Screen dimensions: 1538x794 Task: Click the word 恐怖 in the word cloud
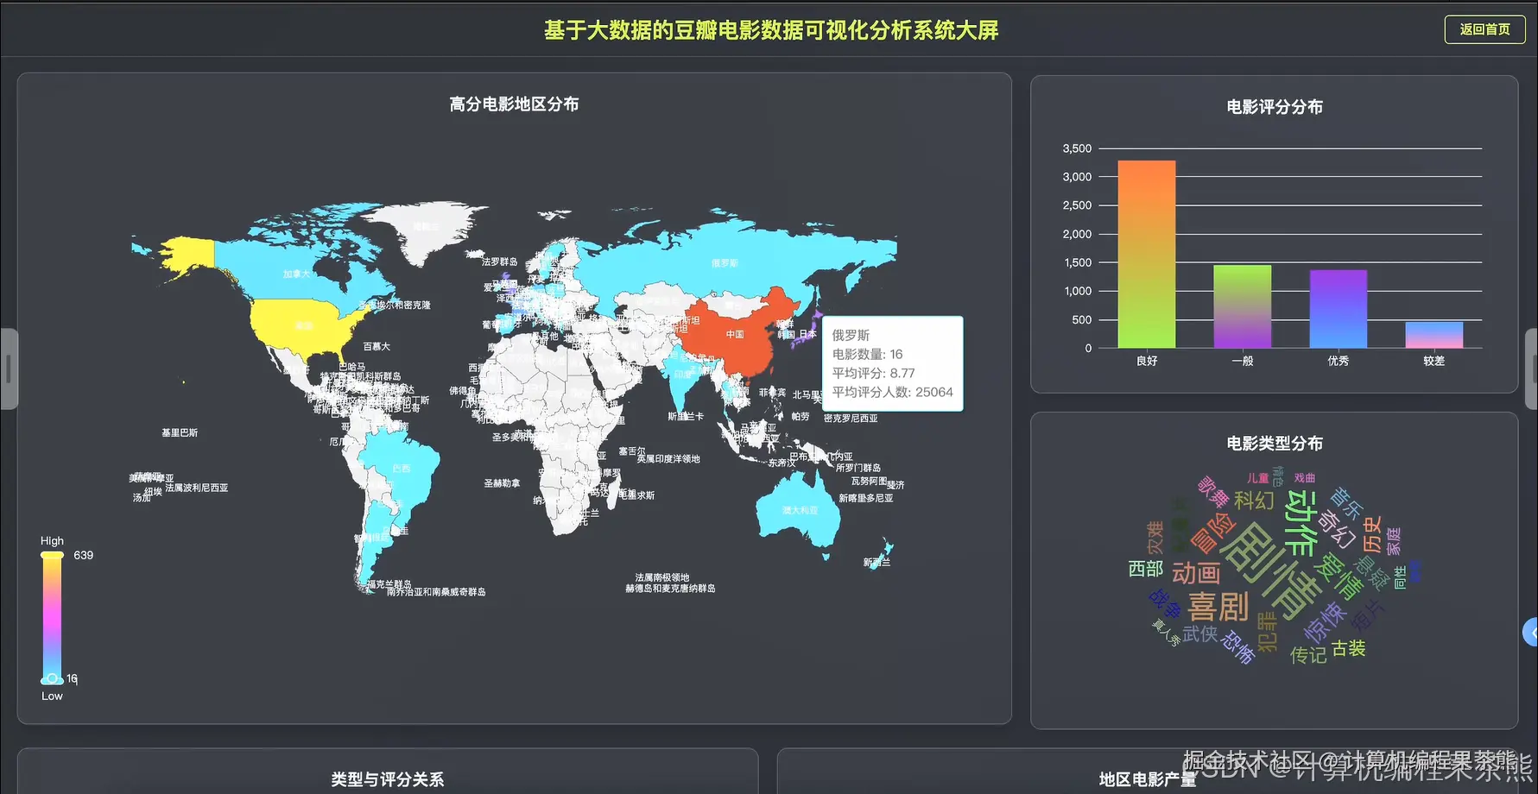1238,647
